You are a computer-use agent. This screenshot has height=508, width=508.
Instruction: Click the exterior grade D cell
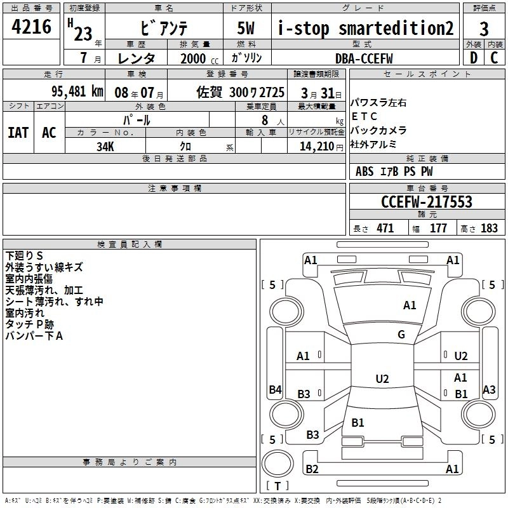click(473, 57)
